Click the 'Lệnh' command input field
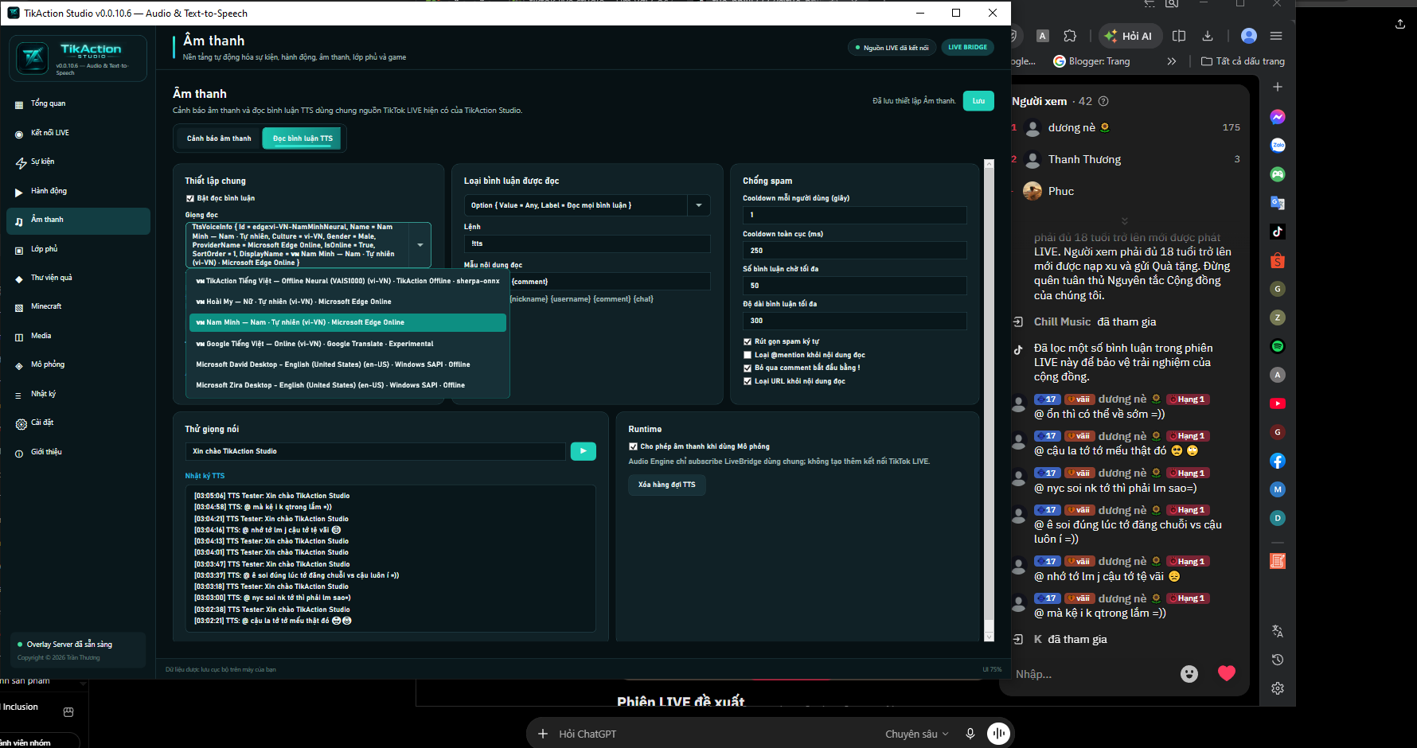This screenshot has height=748, width=1417. point(587,243)
